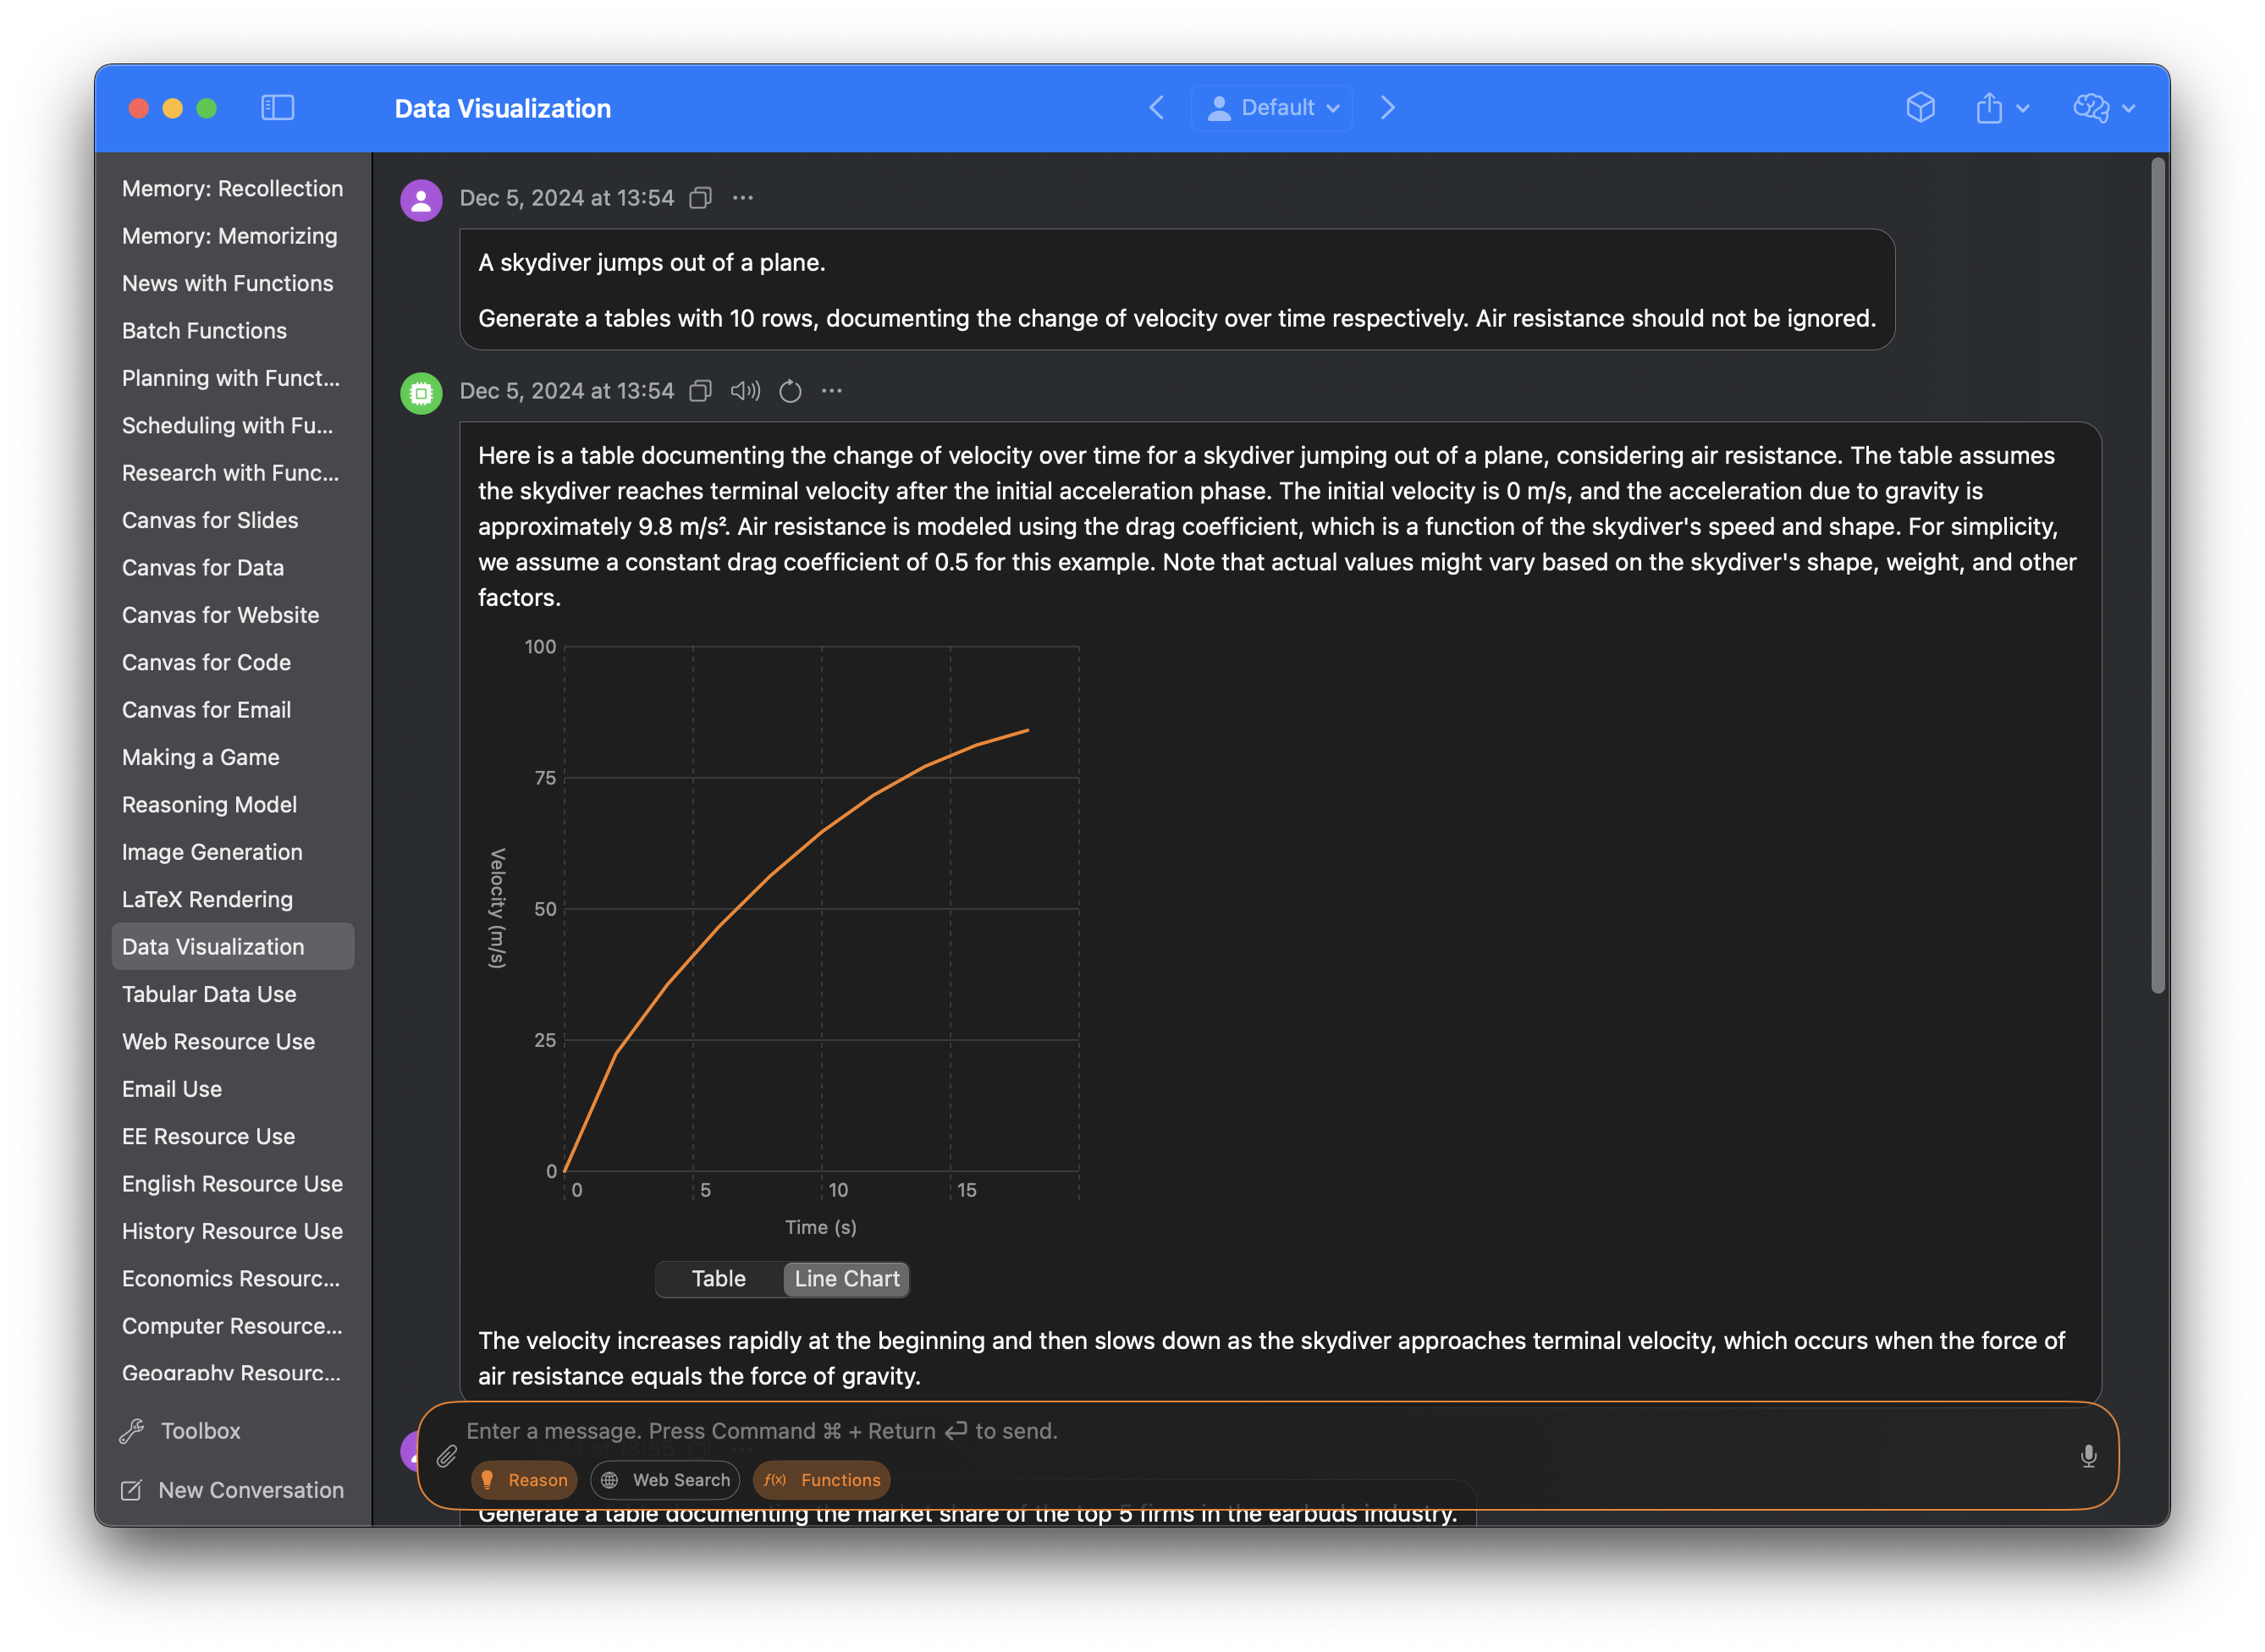The image size is (2265, 1652).
Task: Open the 3D cube icon in toolbar
Action: [x=1920, y=108]
